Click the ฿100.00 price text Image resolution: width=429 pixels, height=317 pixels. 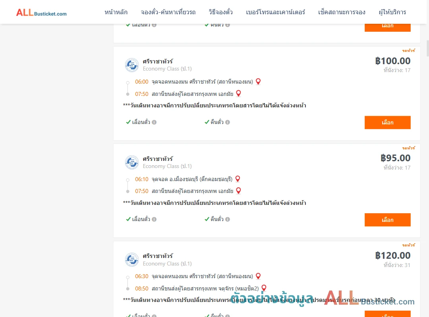(392, 61)
